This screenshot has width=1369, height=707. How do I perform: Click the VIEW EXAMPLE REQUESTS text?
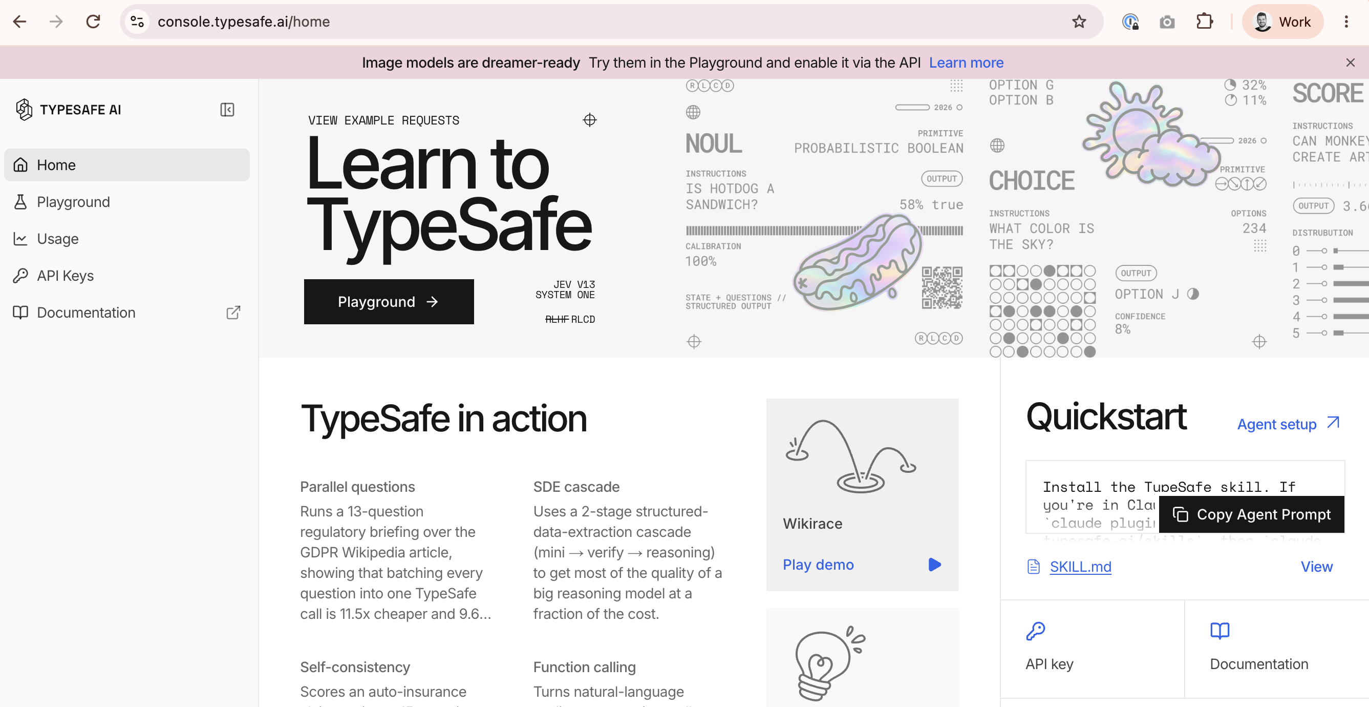(x=383, y=120)
